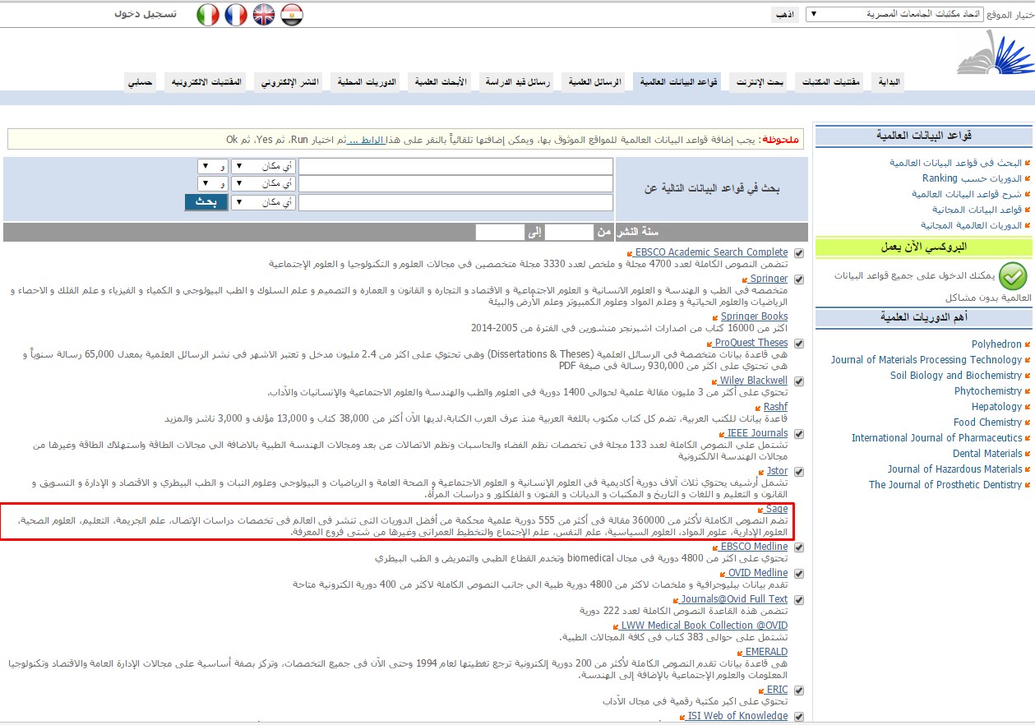Image resolution: width=1035 pixels, height=725 pixels.
Task: Toggle the Journals@Ovid Full Text checkbox
Action: [x=799, y=600]
